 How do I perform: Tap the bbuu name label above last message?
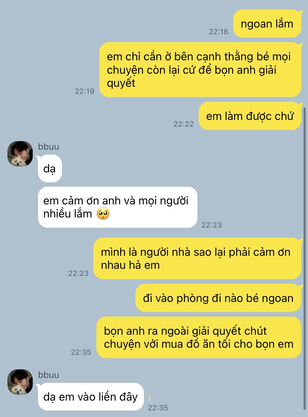click(48, 375)
